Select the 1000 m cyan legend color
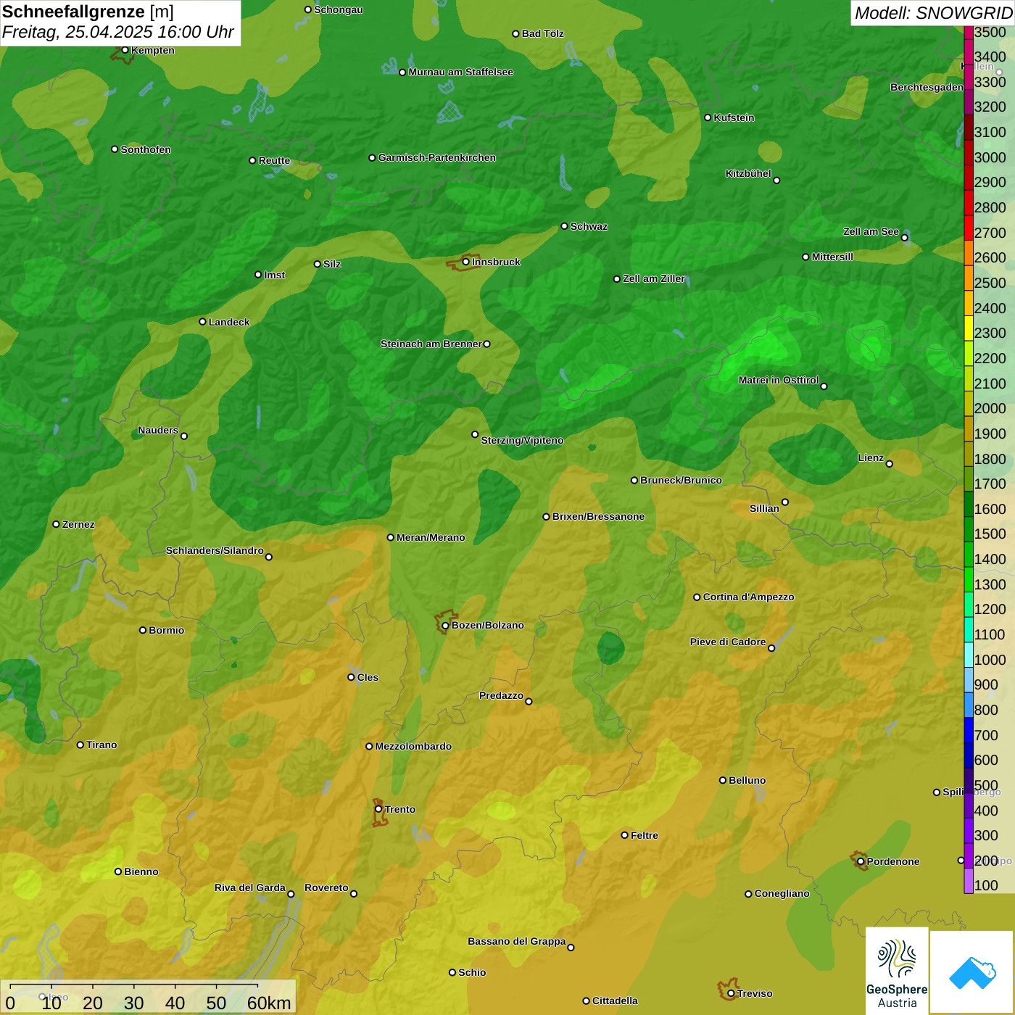1015x1015 pixels. (969, 655)
